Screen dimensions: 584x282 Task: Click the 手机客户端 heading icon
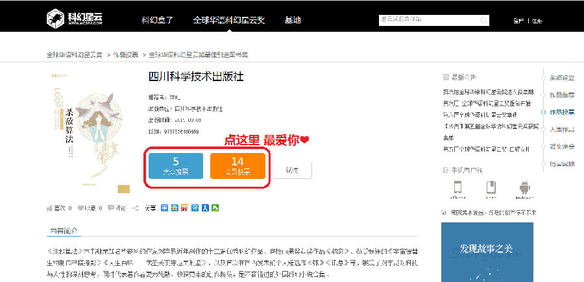(x=445, y=170)
